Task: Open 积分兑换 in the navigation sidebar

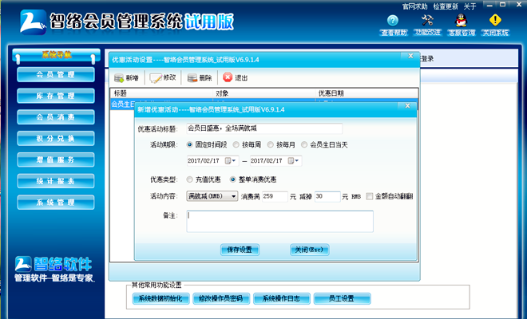Action: tap(56, 139)
